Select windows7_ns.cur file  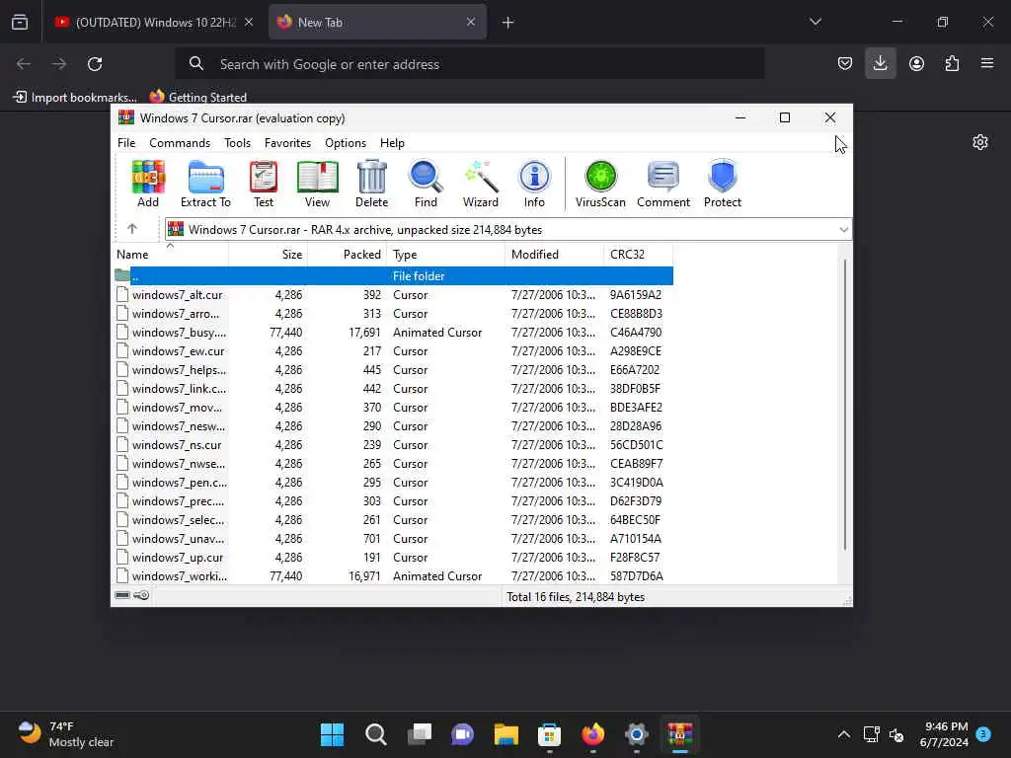point(393,445)
